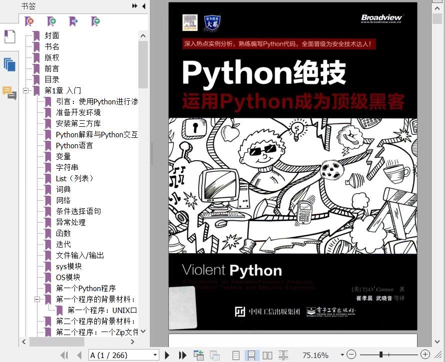Click the 75.16% zoom value field
The image size is (445, 362).
[315, 355]
